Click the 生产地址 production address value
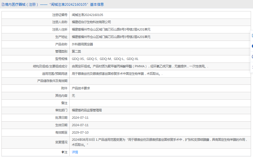This screenshot has width=253, height=159. (x=111, y=37)
